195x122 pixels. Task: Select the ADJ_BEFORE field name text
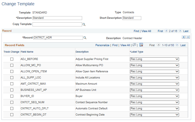pyautogui.click(x=29, y=59)
